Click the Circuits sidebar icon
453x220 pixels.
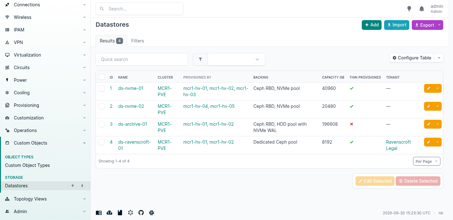7,68
